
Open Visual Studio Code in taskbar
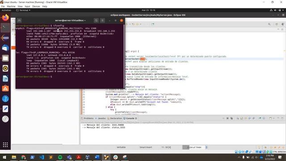coord(42,157)
